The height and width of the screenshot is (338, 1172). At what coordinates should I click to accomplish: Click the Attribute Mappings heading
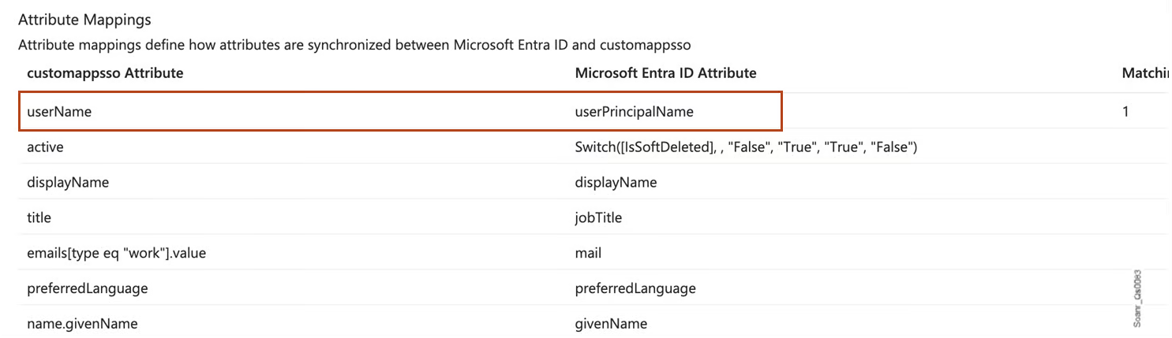[x=84, y=19]
